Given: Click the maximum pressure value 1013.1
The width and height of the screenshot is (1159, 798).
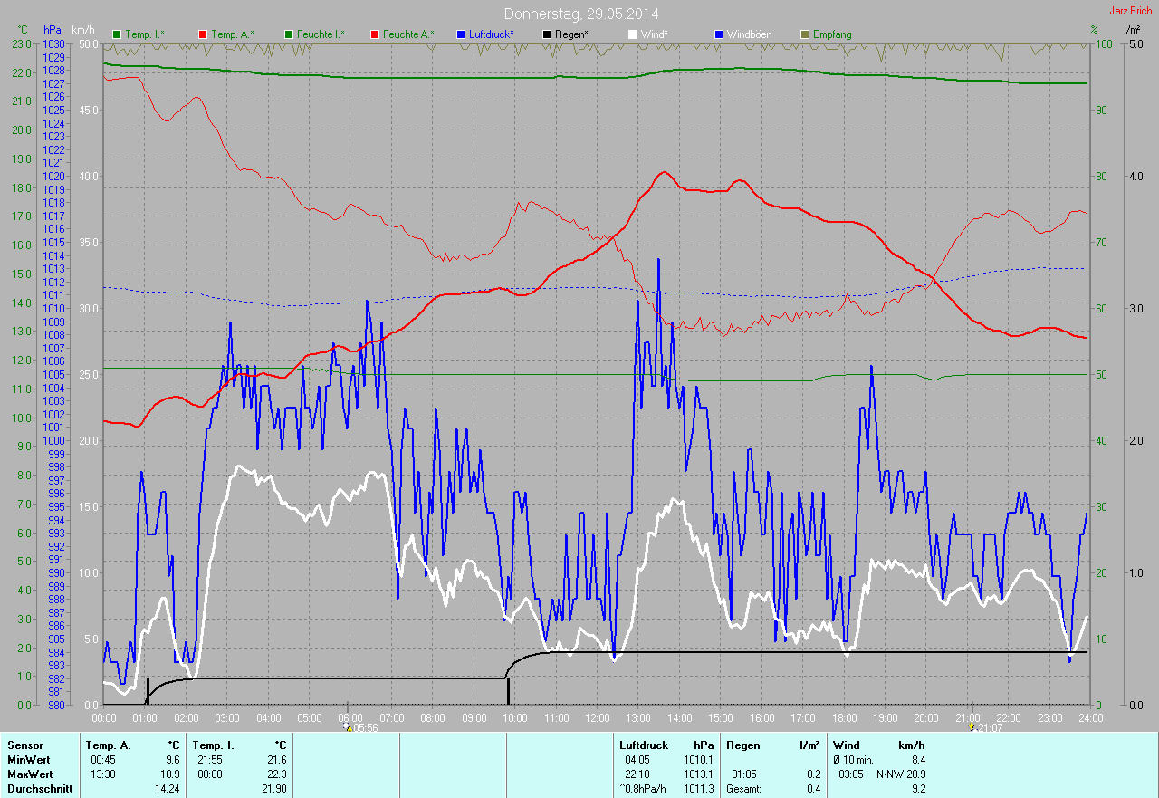Looking at the screenshot, I should 698,774.
